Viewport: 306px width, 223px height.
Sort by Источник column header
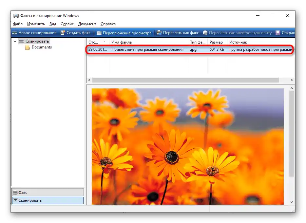(261, 42)
